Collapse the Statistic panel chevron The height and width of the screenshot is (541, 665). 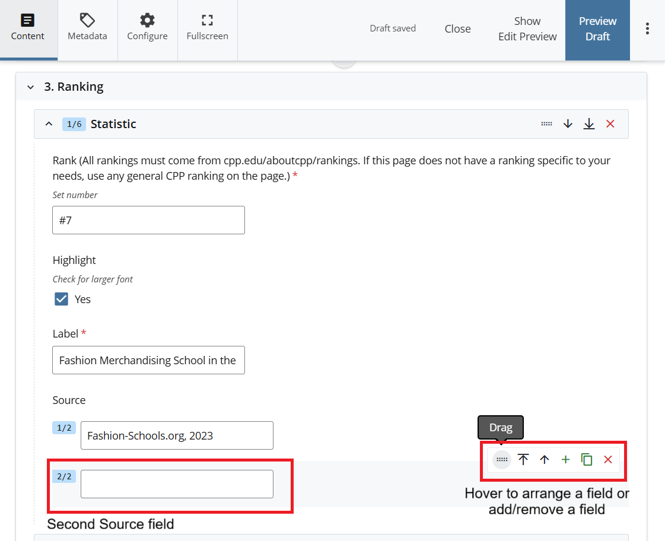point(49,124)
